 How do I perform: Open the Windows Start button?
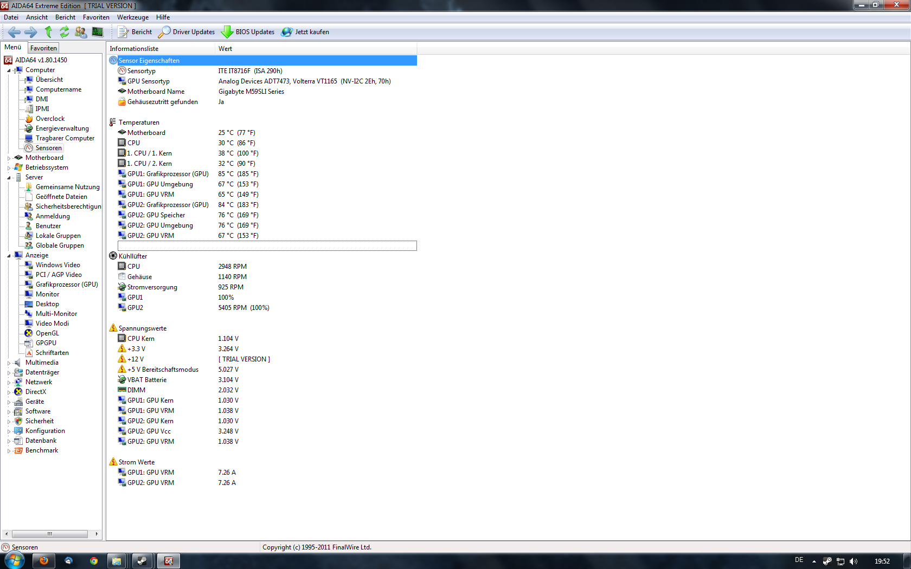(14, 560)
